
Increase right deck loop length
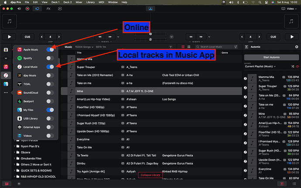pos(259,37)
